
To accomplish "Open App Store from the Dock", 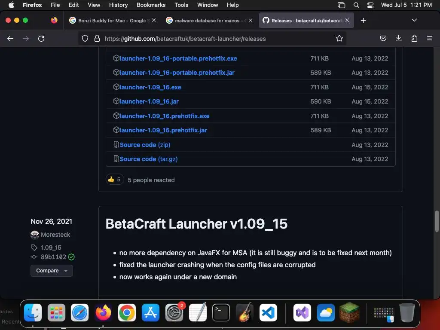I will click(150, 312).
